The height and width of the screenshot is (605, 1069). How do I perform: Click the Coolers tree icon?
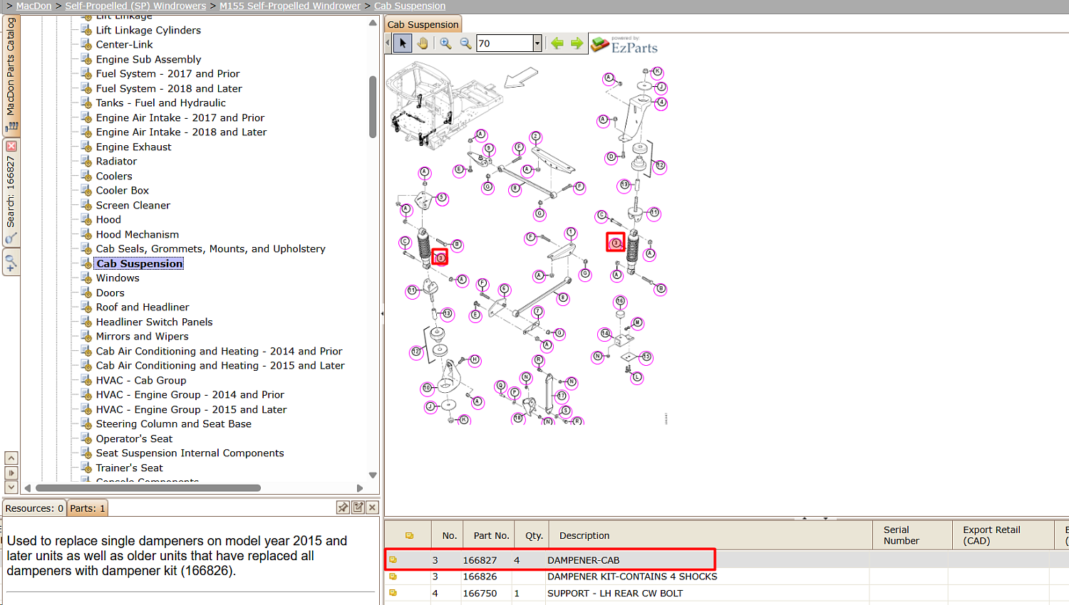point(86,176)
